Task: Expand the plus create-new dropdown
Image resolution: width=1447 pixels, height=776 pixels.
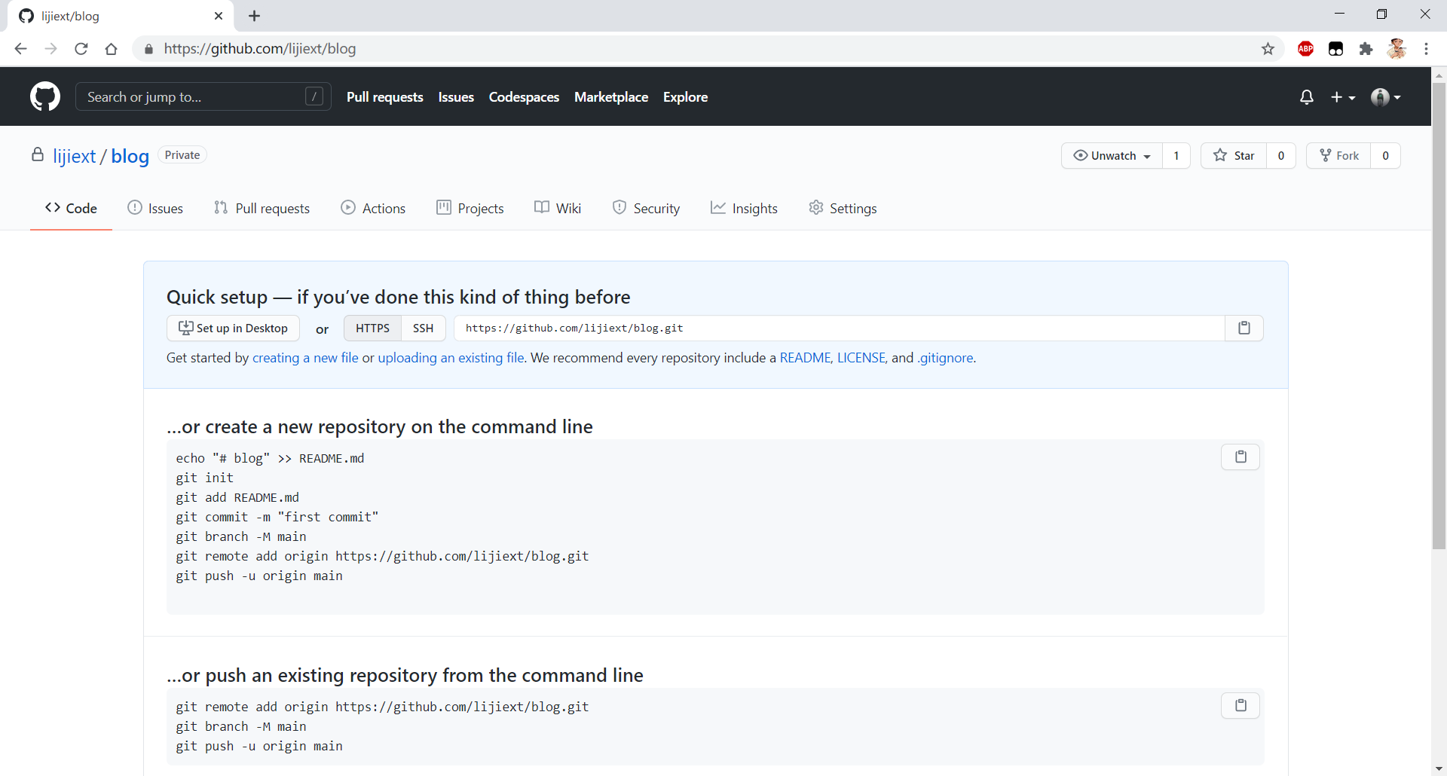Action: (x=1343, y=97)
